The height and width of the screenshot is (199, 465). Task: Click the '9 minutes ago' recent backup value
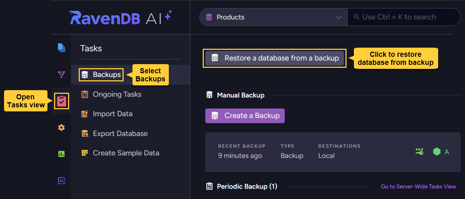coord(240,156)
